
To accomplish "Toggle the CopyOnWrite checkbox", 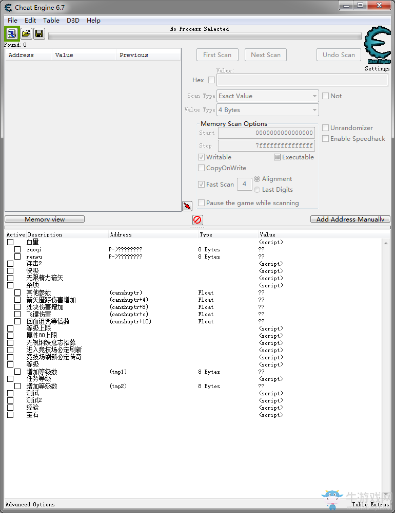I will click(202, 168).
